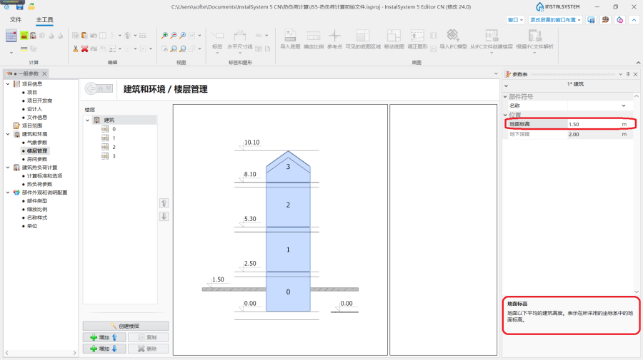
Task: Click the red X delete icon
Action: coord(84,48)
